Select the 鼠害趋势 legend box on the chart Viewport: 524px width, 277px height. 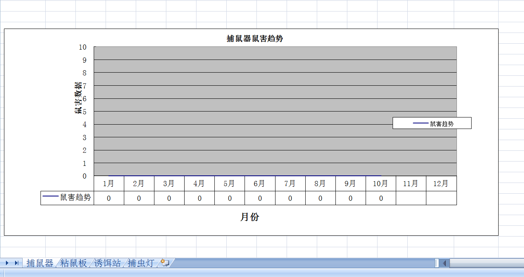[x=432, y=123]
